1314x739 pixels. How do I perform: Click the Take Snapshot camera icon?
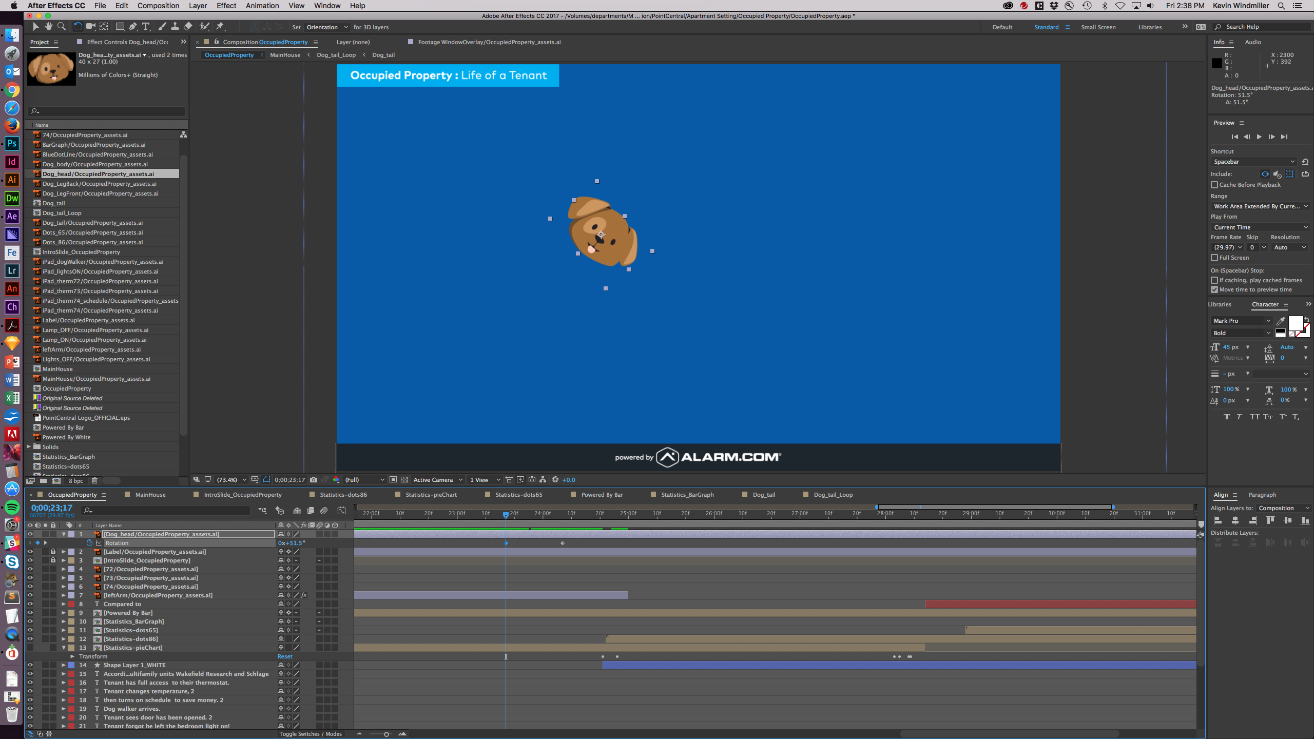click(314, 480)
